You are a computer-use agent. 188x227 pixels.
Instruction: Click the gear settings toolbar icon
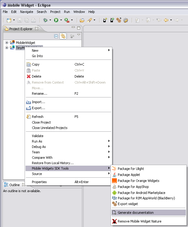point(126,20)
